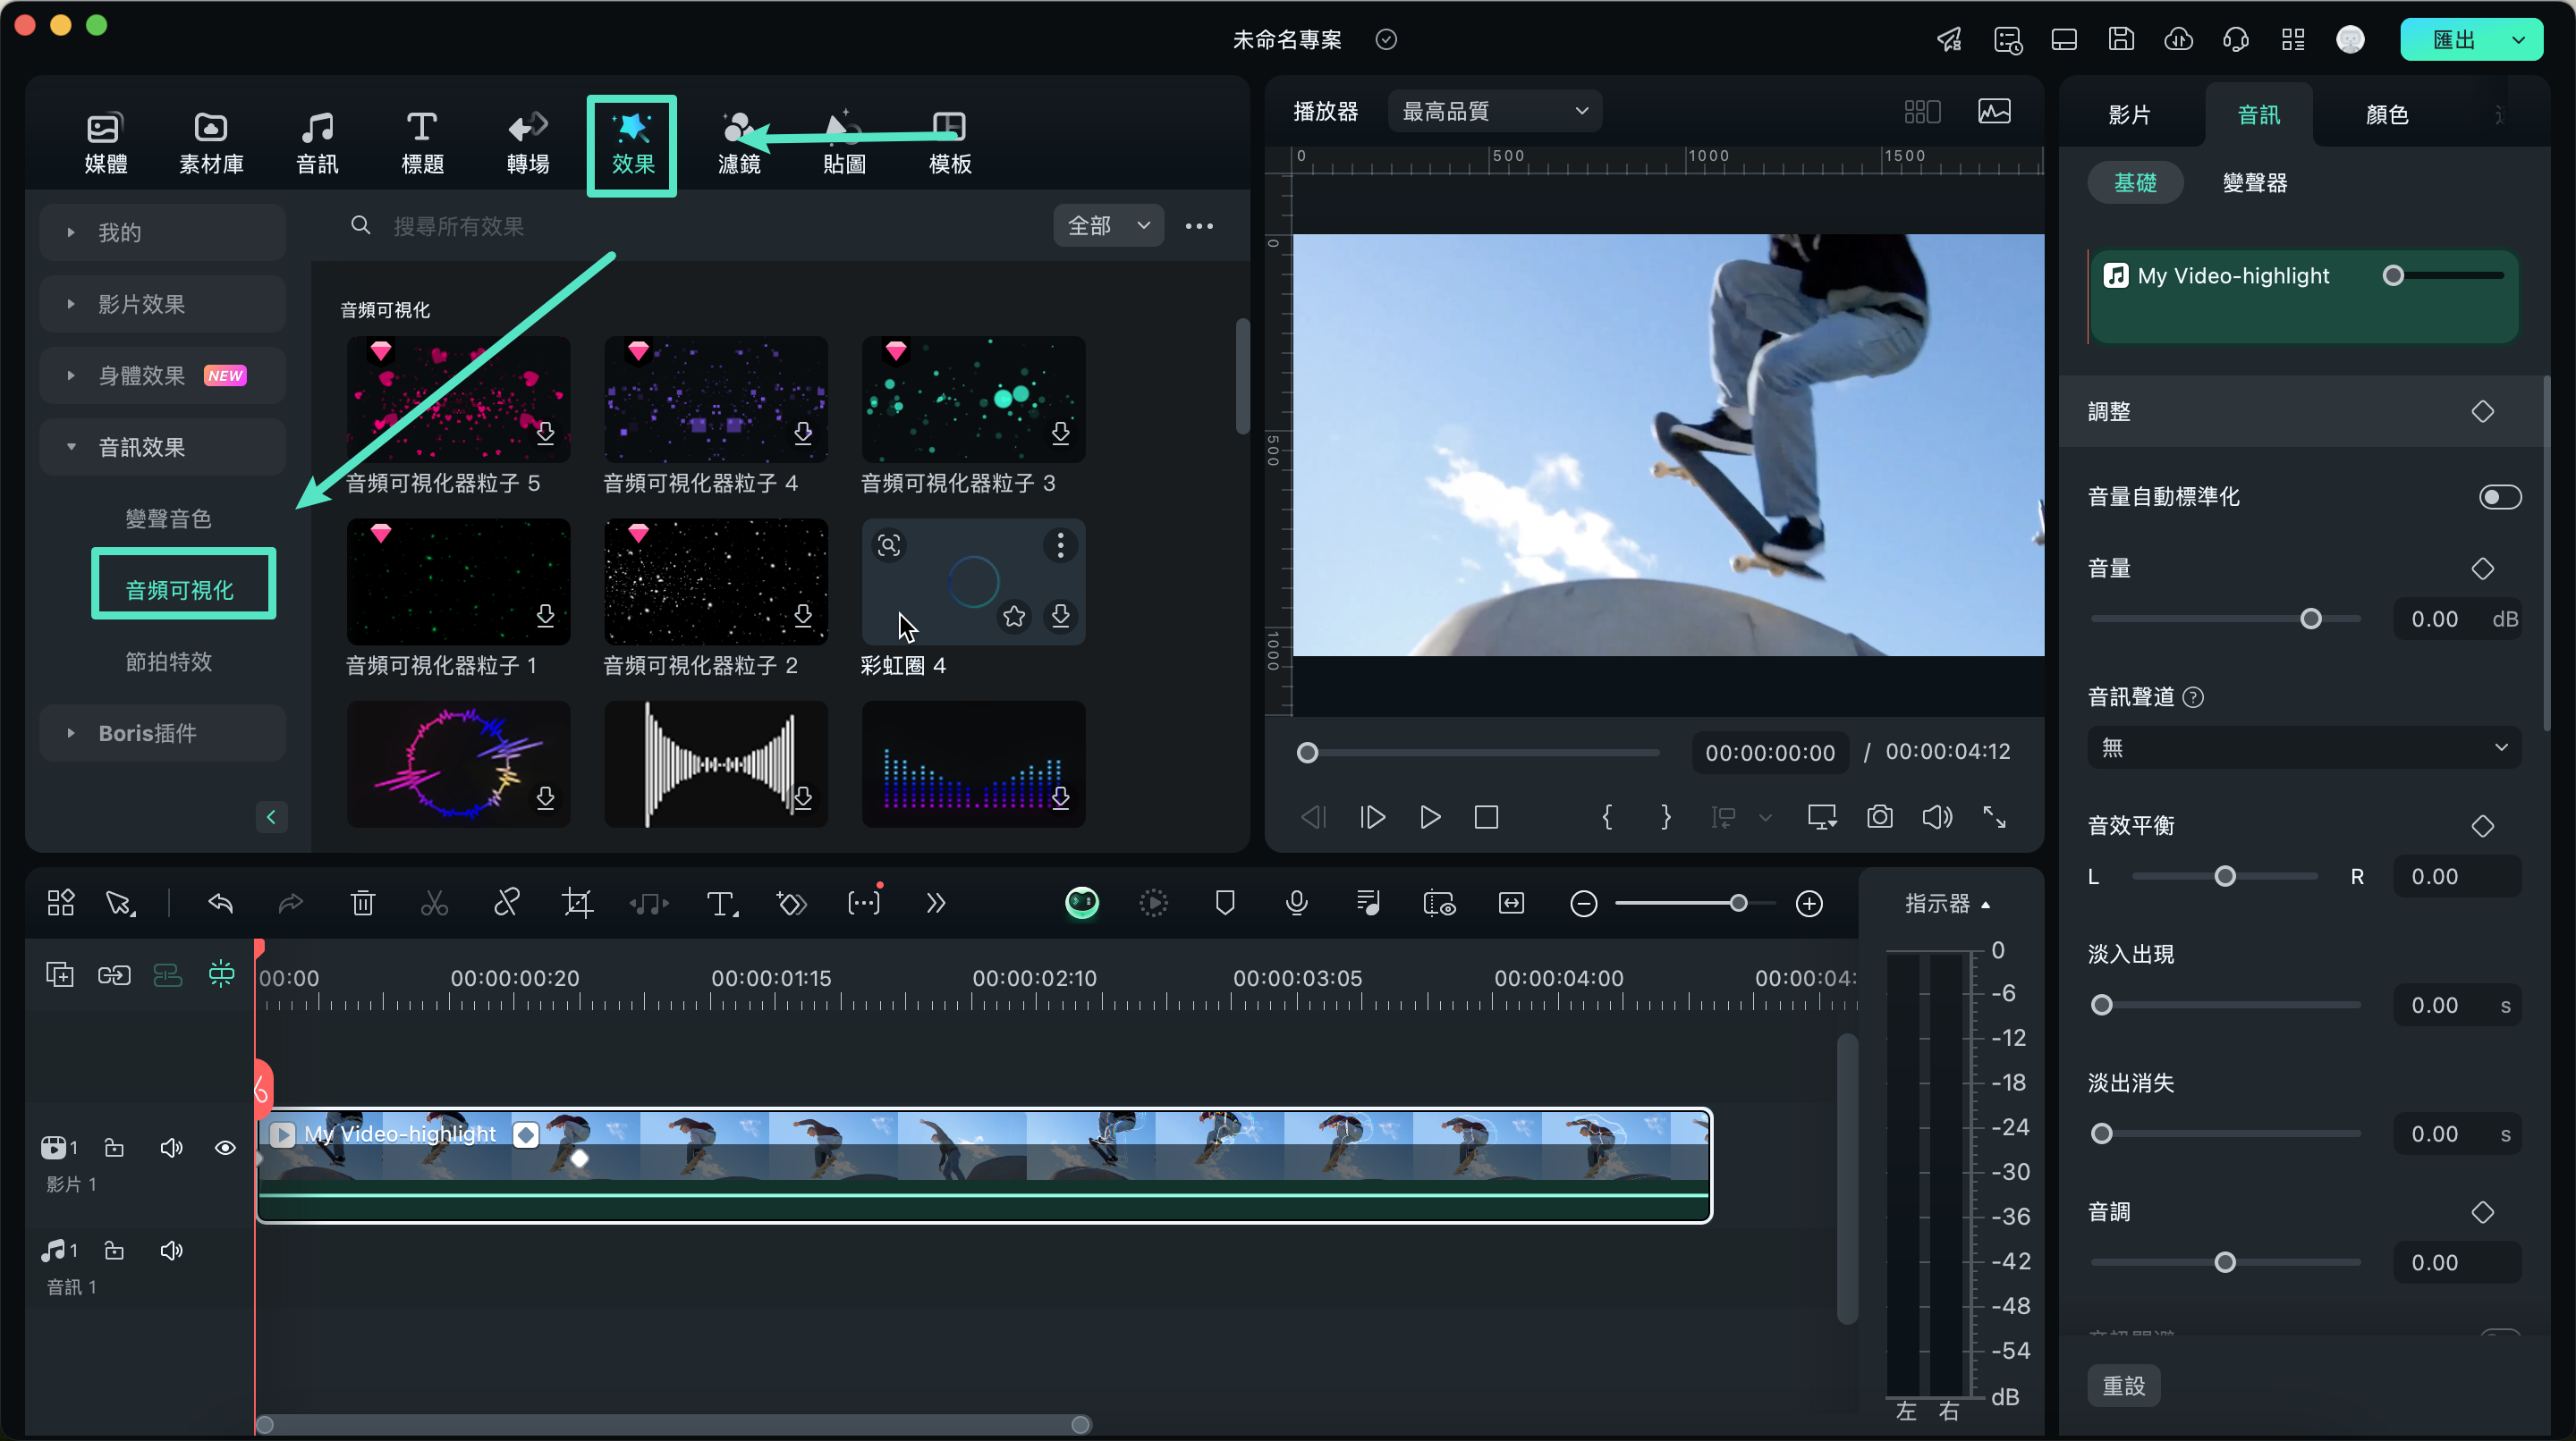Switch to the 音訊 tab in top toolbar

click(x=317, y=144)
